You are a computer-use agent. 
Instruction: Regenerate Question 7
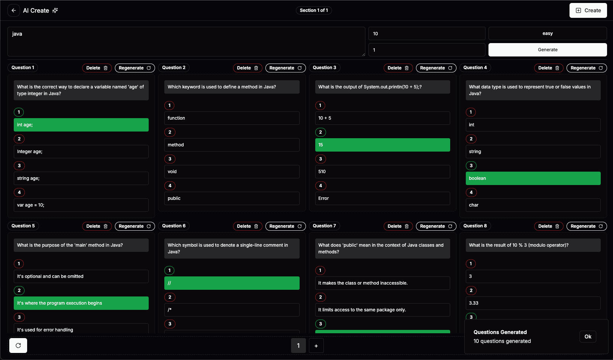(x=436, y=226)
